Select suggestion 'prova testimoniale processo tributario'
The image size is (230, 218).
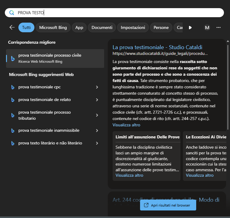[55, 115]
